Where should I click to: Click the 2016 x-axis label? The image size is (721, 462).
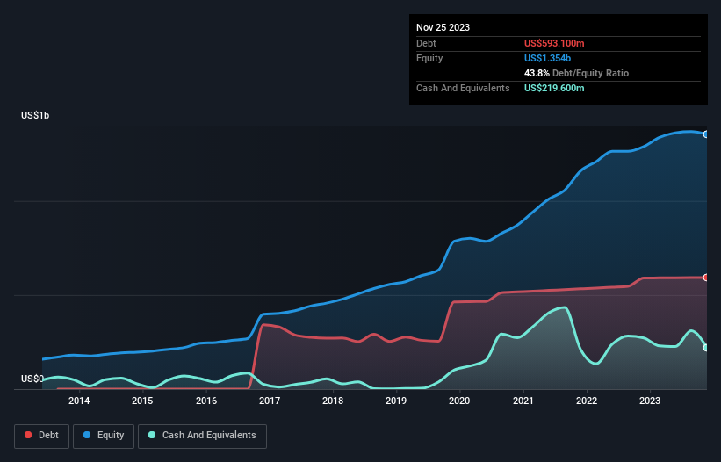click(x=206, y=401)
